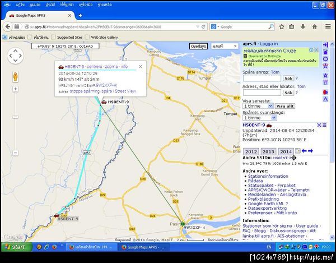Image resolution: width=336 pixels, height=263 pixels.
Task: Click the search magnifier icon in search box
Action: point(271,26)
